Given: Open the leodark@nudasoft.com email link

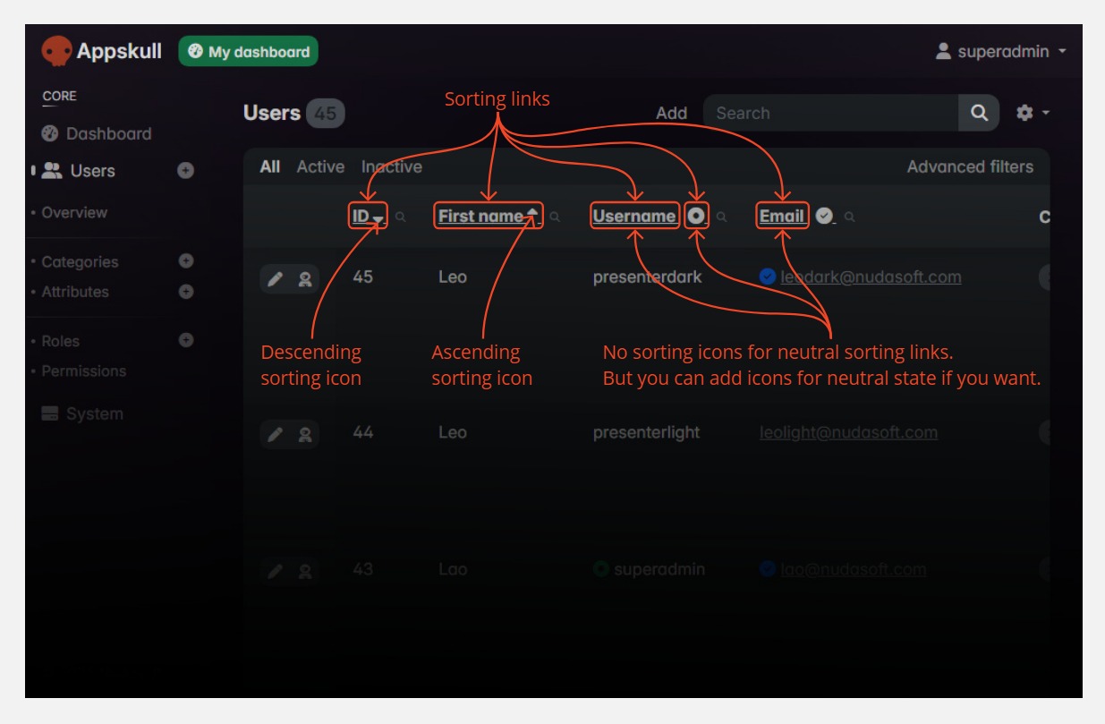Looking at the screenshot, I should click(871, 277).
